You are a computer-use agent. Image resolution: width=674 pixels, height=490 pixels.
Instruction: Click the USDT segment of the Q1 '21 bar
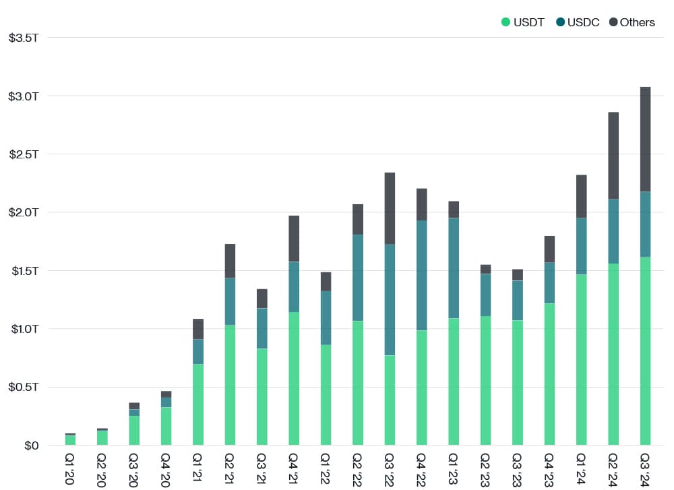pyautogui.click(x=198, y=404)
